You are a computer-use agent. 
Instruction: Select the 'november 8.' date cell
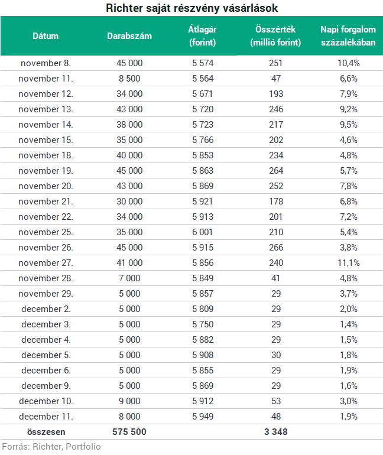point(46,63)
